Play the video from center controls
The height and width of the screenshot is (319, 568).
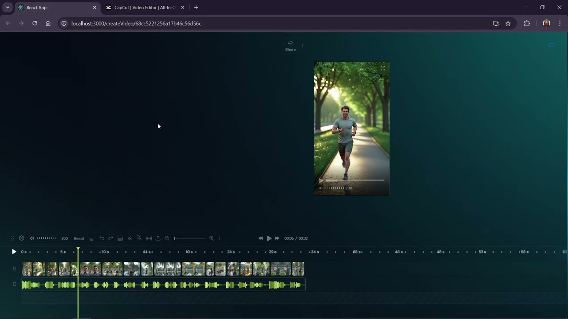tap(269, 238)
